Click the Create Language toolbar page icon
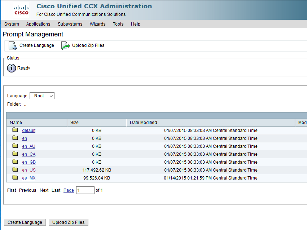Viewport: 307px width, 230px height. tap(13, 45)
